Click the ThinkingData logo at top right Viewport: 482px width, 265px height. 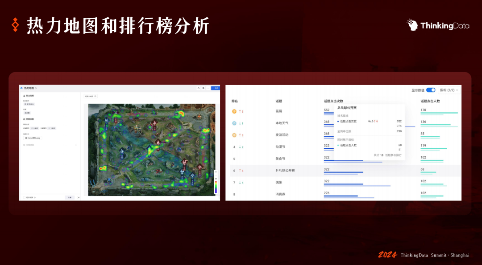438,25
